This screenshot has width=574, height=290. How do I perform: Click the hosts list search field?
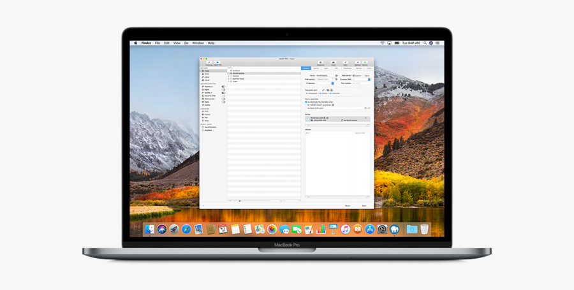284,201
